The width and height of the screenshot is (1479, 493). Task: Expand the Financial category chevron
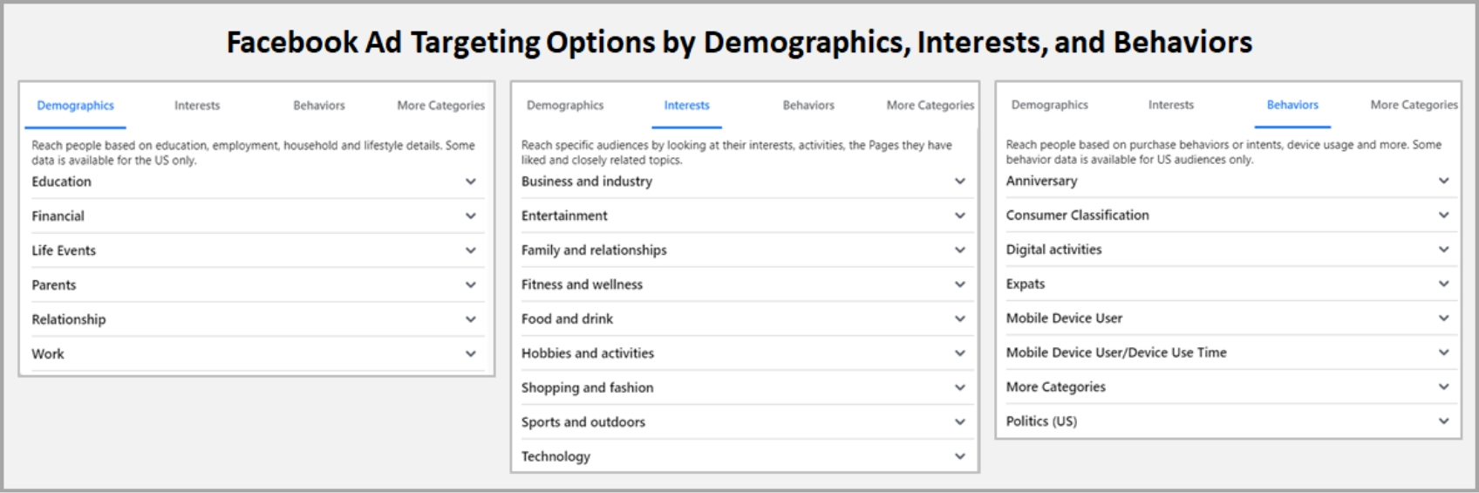pyautogui.click(x=471, y=216)
